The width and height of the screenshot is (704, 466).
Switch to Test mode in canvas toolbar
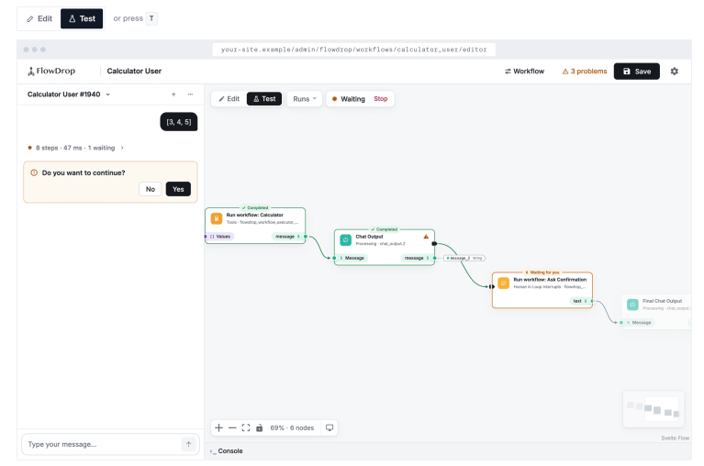[x=264, y=99]
